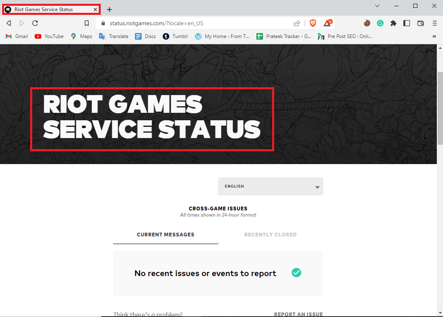Switch to the Recently Closed tab
Screen dimensions: 443x317
point(270,235)
